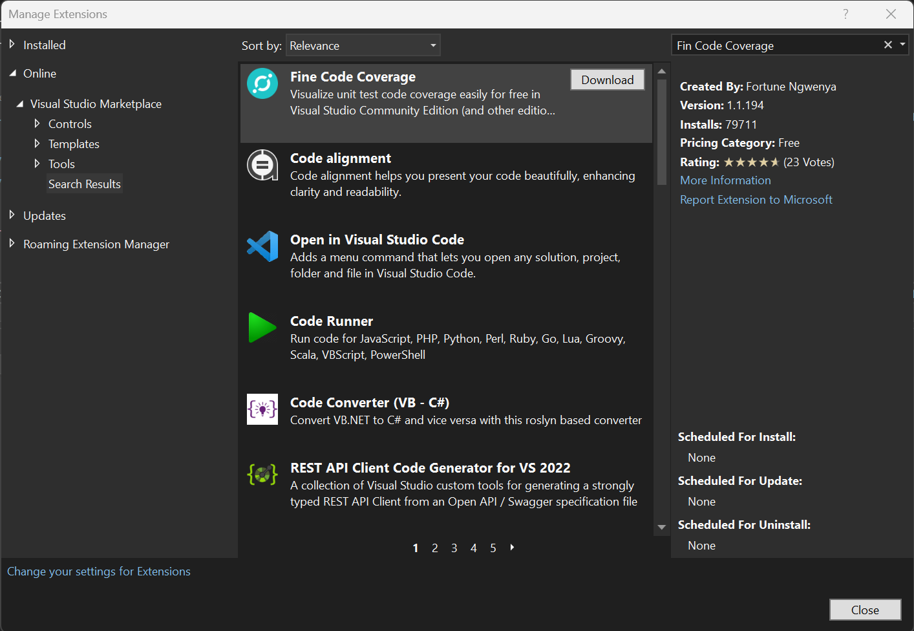Screen dimensions: 914x631
Task: Collapse the Visual Studio Marketplace node
Action: point(20,103)
